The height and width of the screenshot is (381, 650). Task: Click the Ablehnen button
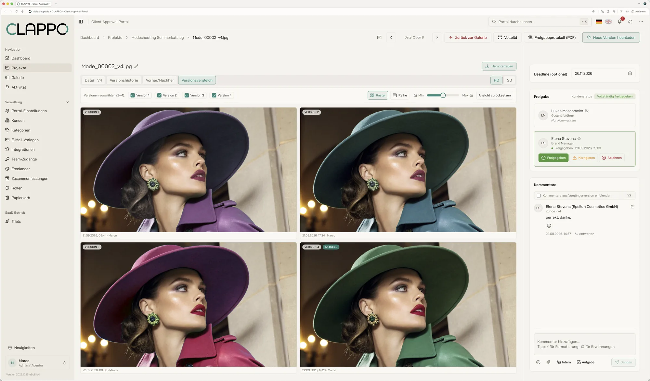[x=611, y=158]
